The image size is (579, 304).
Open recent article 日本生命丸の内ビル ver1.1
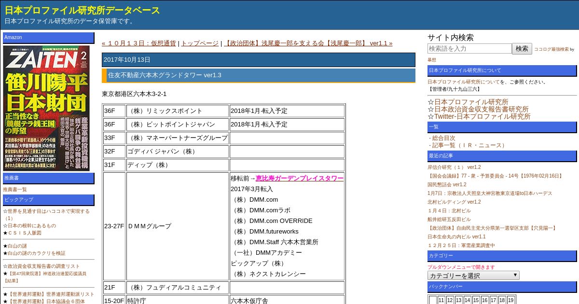(456, 237)
